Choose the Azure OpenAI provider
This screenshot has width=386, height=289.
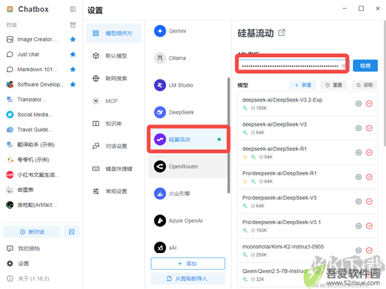tap(187, 221)
